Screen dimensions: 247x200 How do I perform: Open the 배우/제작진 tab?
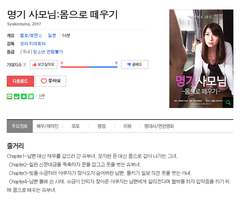click(48, 126)
